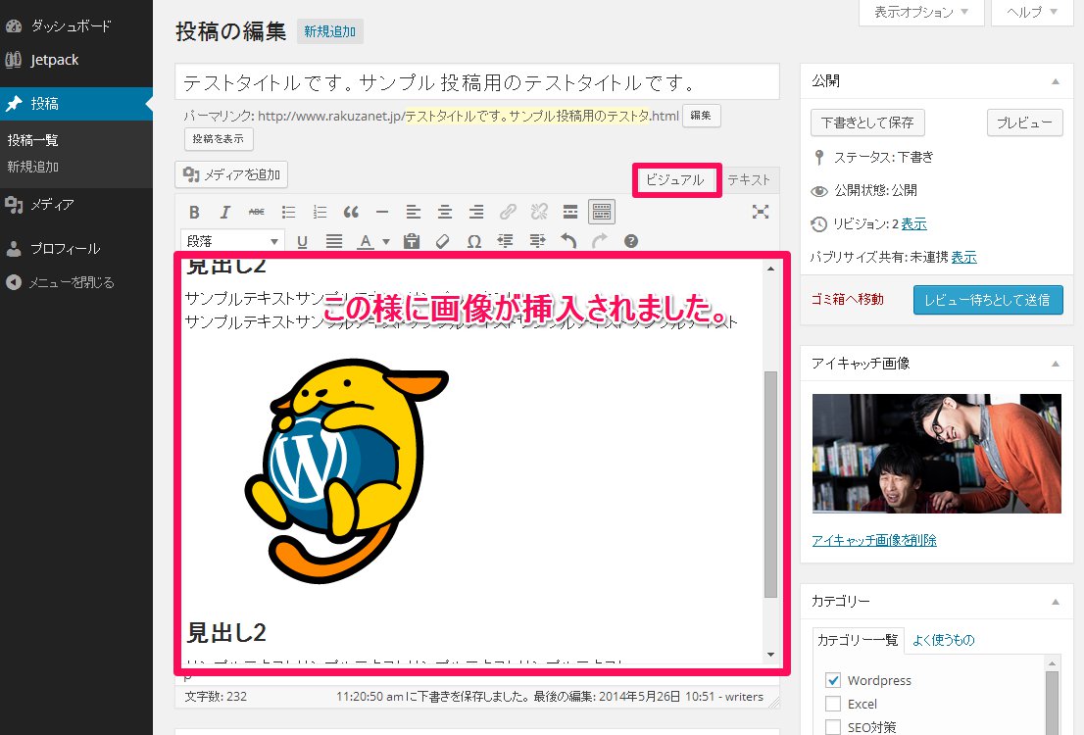Select the All Categories tab
Image resolution: width=1084 pixels, height=735 pixels.
pos(858,640)
